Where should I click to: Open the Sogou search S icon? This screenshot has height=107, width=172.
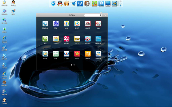(67, 24)
